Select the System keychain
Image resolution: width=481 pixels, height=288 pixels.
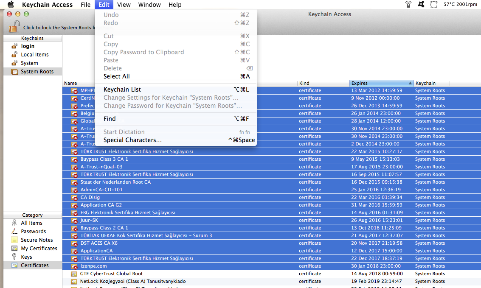[33, 63]
